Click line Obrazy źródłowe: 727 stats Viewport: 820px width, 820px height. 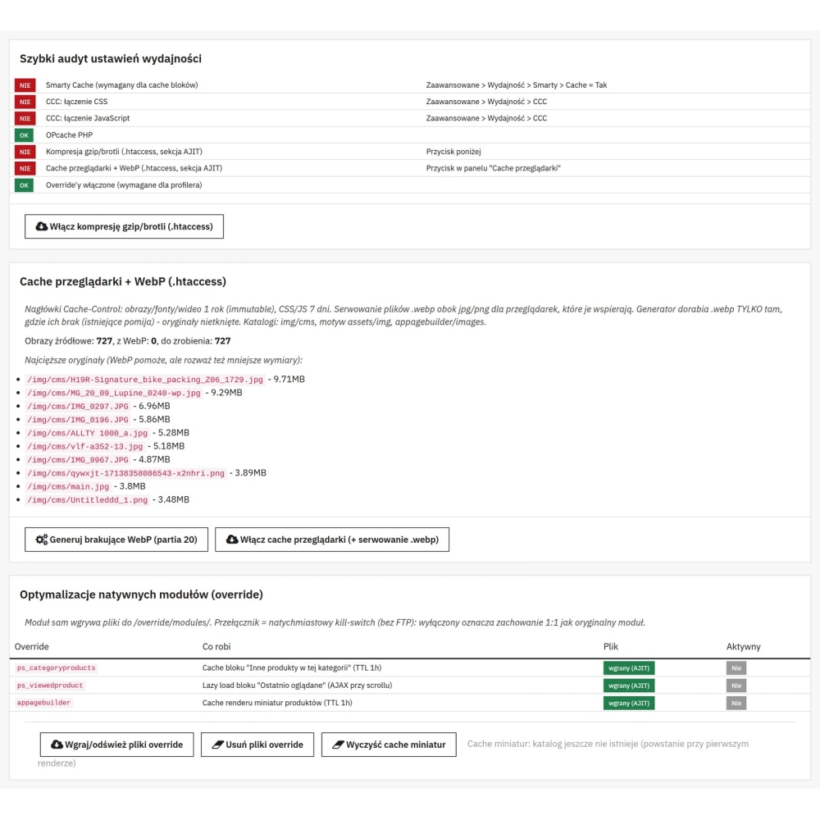(x=128, y=341)
